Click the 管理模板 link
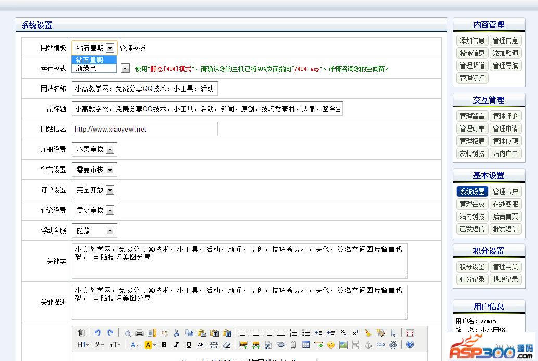 tap(132, 48)
